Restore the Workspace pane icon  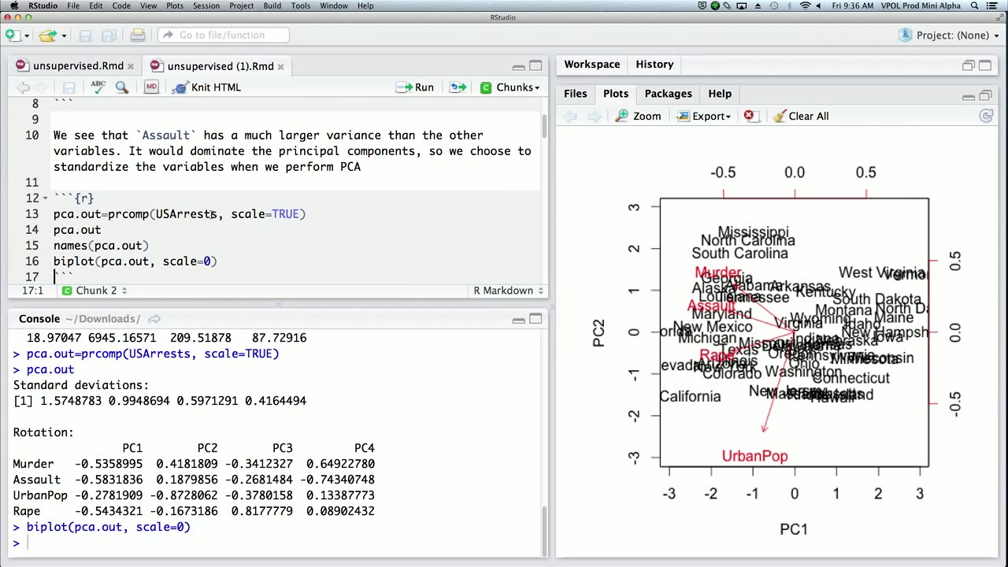(x=968, y=66)
